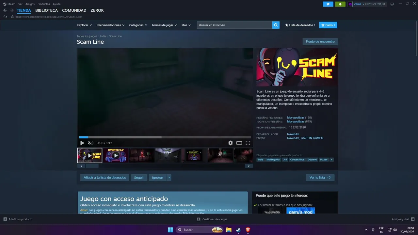Select the Multijugador tag
The height and width of the screenshot is (235, 418).
pyautogui.click(x=273, y=160)
